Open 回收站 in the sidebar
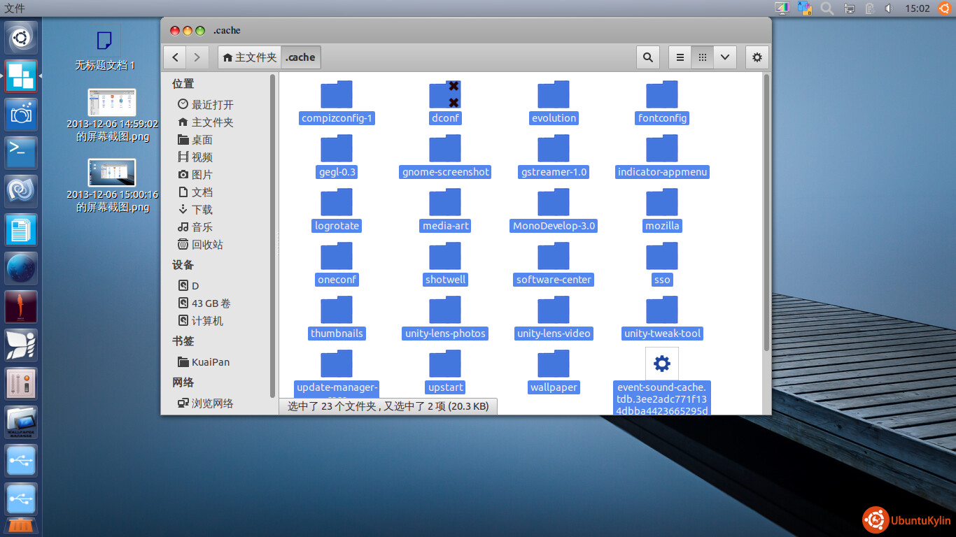This screenshot has width=956, height=537. (x=207, y=244)
